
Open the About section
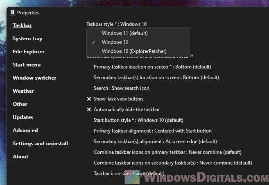click(x=20, y=157)
